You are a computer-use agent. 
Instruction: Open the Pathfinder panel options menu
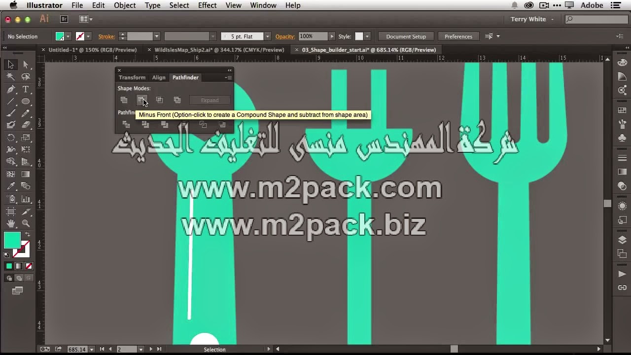tap(228, 77)
